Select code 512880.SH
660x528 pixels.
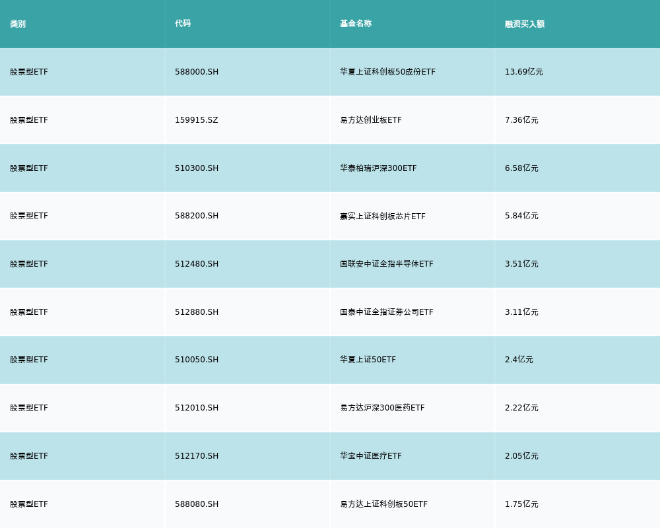pos(197,312)
